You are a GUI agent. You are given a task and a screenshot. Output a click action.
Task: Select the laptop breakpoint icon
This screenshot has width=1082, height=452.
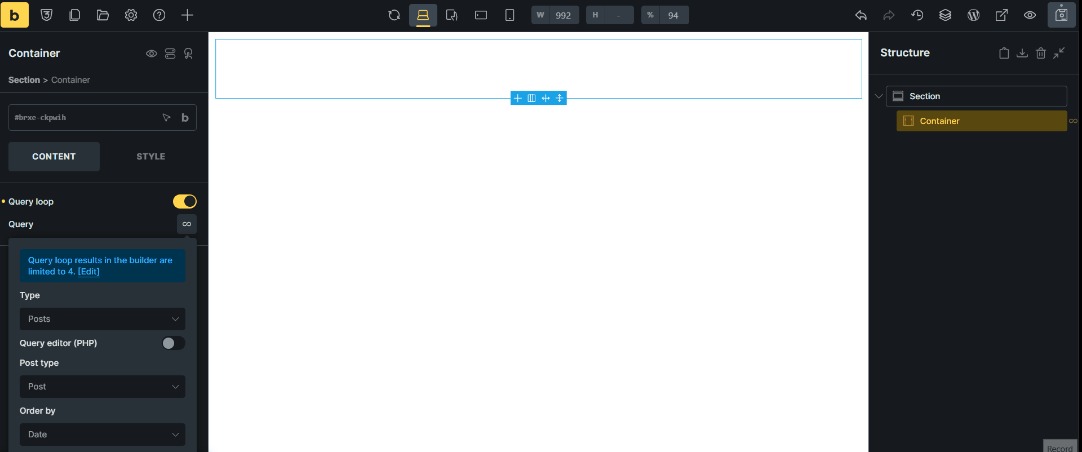point(423,15)
